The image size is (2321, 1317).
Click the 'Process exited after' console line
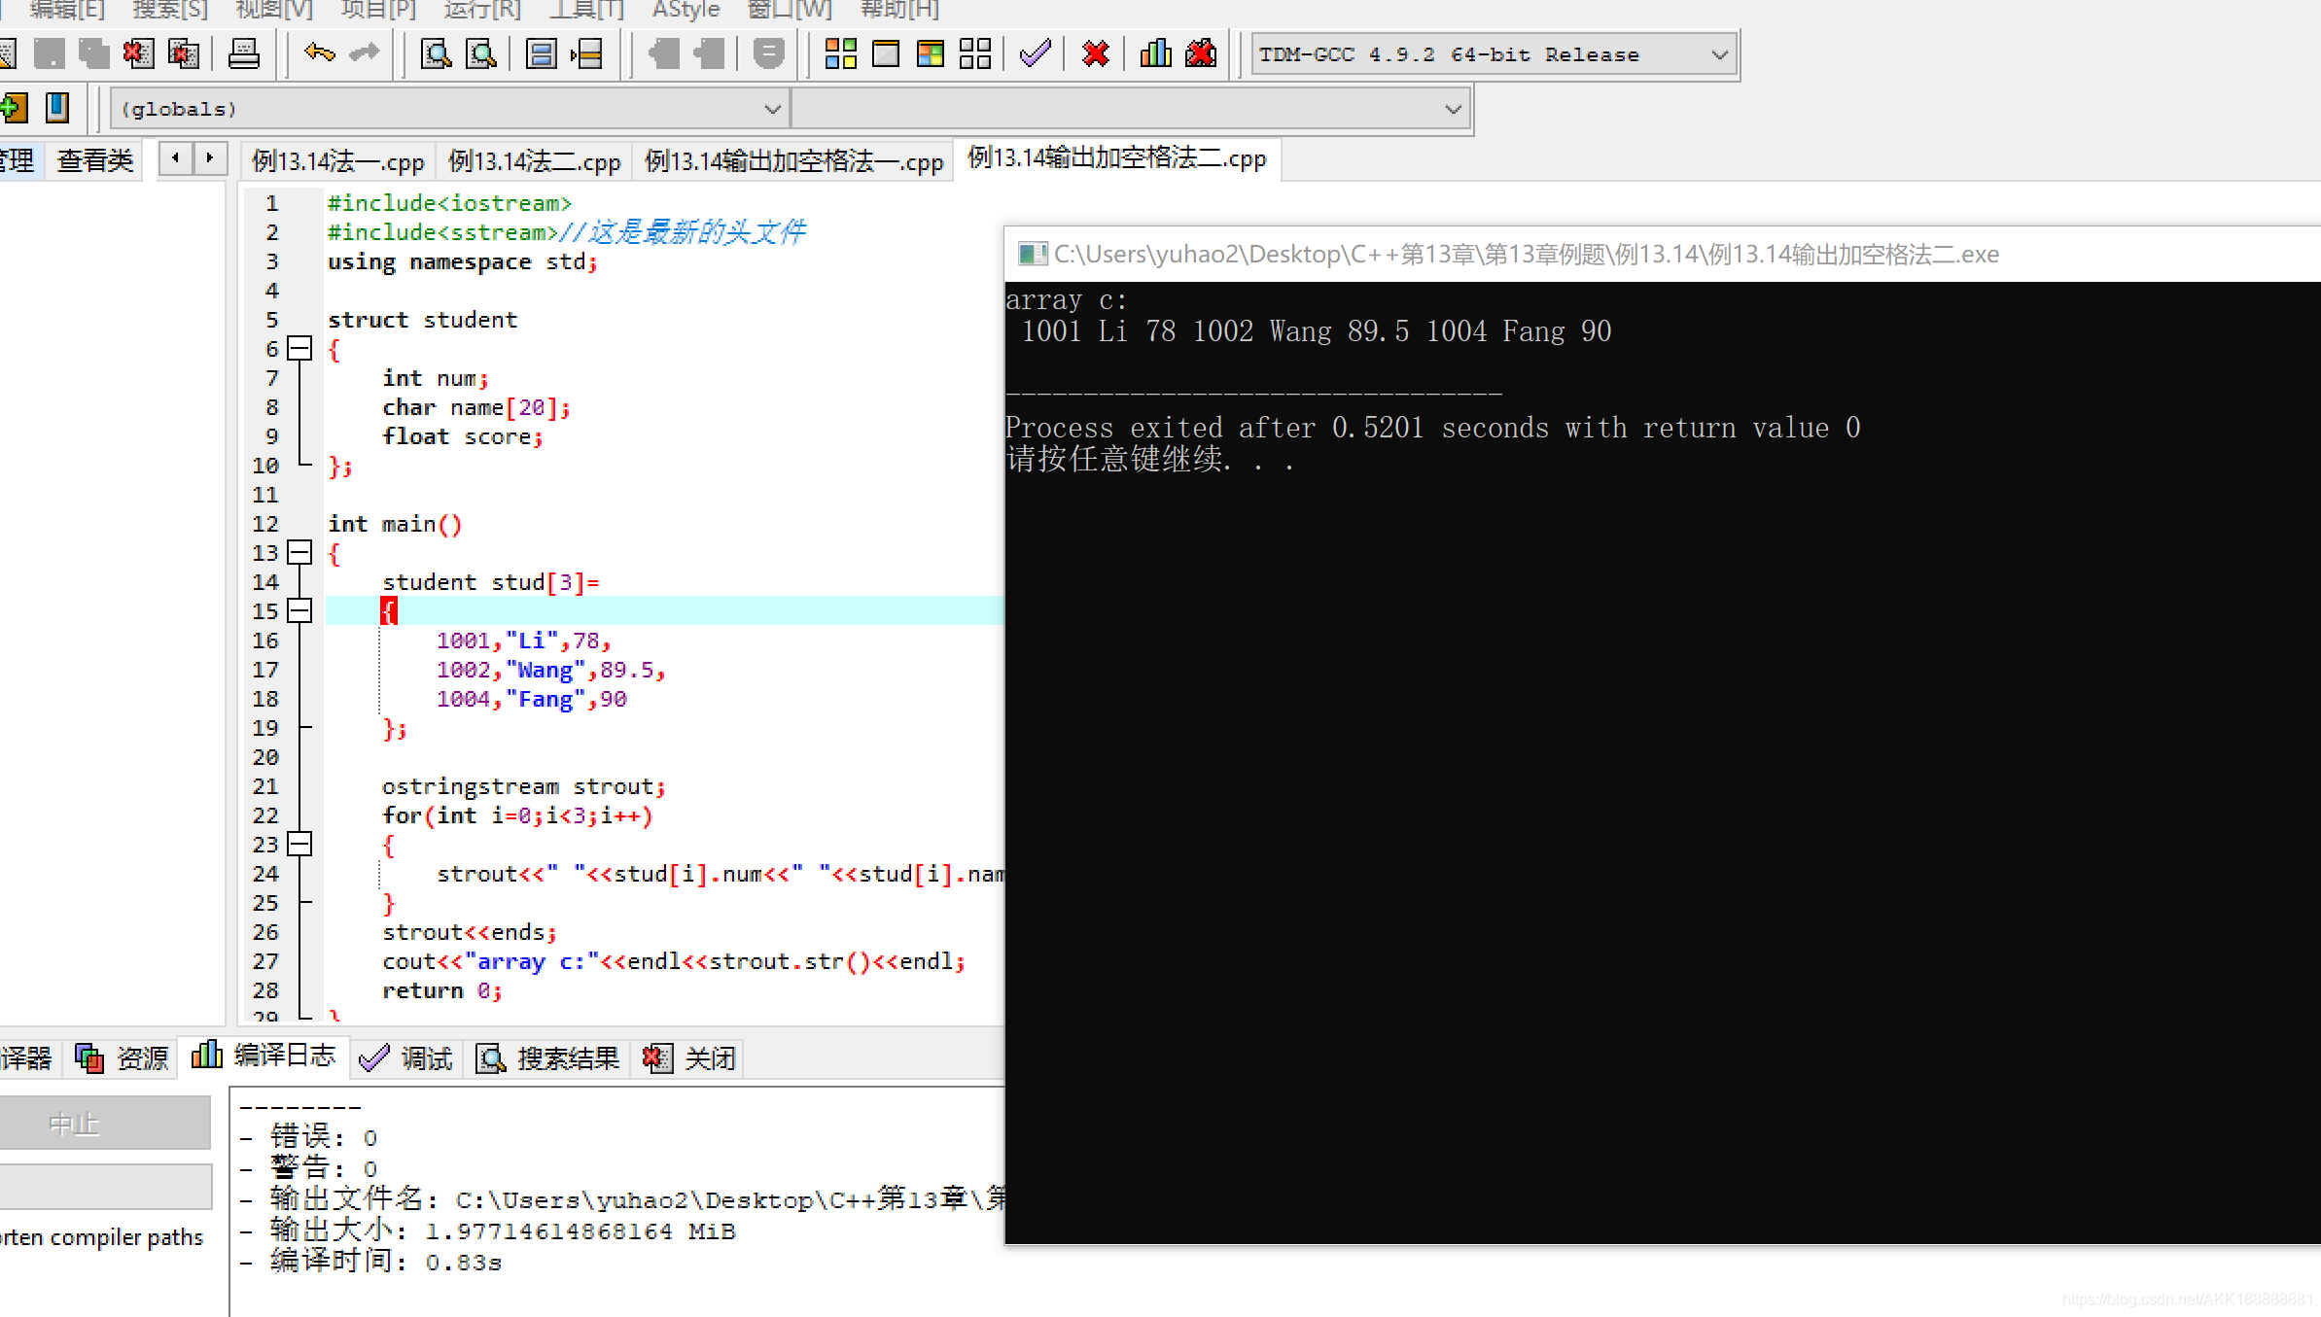(1433, 428)
